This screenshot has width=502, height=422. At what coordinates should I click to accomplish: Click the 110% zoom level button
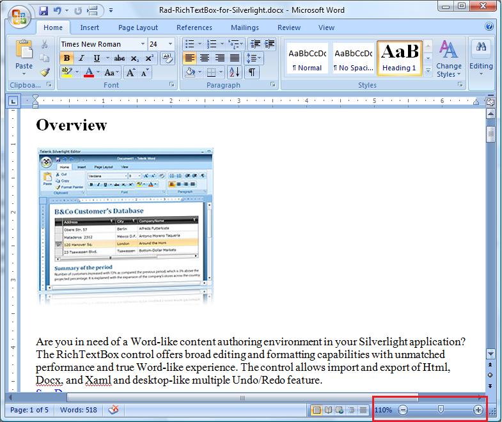383,410
